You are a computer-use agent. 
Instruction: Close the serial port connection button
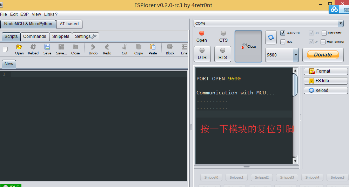click(x=248, y=46)
